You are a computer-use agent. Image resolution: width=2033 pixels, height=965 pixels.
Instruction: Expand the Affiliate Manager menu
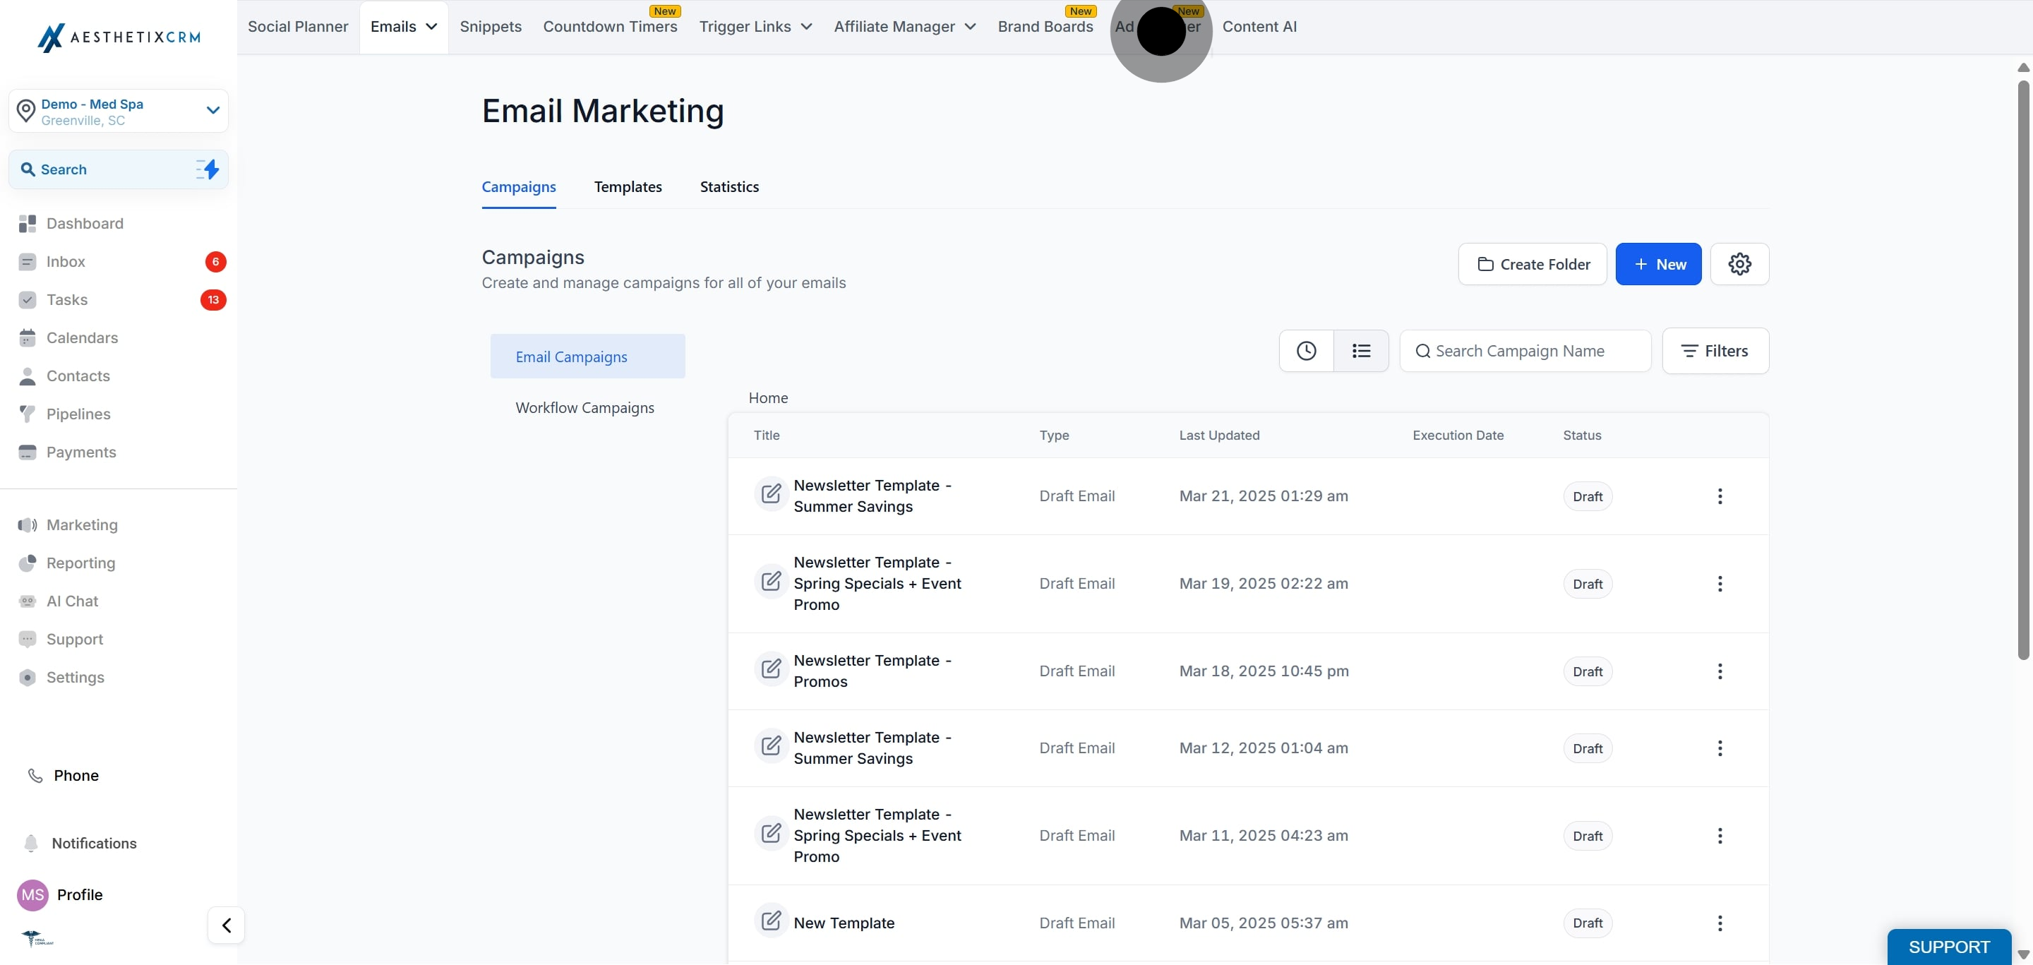(x=904, y=27)
